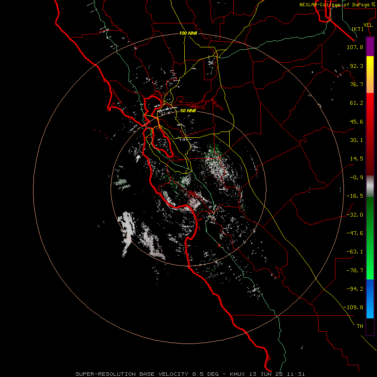Image resolution: width=377 pixels, height=377 pixels.
Task: Select the 76.7 scale value
Action: pos(356,84)
